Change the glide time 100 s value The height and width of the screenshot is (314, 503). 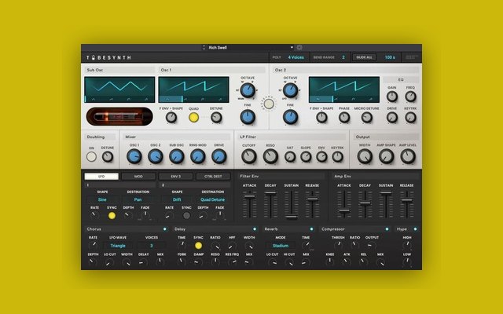(390, 57)
